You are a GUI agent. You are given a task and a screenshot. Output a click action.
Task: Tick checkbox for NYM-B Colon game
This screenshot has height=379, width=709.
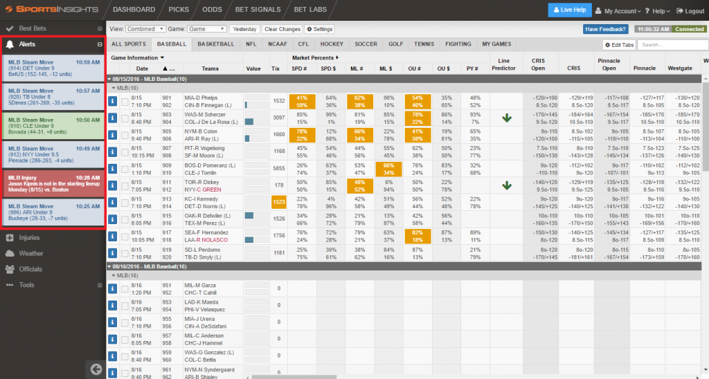pos(125,136)
